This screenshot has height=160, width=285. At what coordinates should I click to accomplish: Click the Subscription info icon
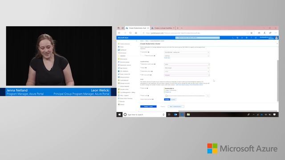[148, 52]
